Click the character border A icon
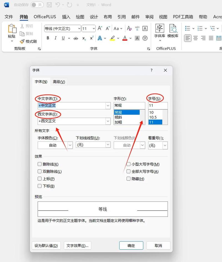The height and width of the screenshot is (262, 222). (145, 28)
